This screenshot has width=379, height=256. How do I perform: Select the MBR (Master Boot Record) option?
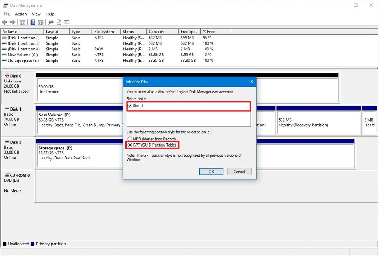(130, 139)
